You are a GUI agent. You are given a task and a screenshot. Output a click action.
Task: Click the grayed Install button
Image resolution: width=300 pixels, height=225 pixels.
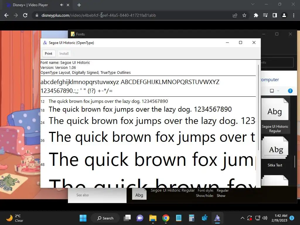[64, 54]
